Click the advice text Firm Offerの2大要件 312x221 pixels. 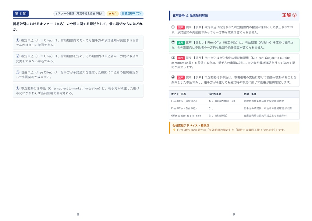click(232, 130)
